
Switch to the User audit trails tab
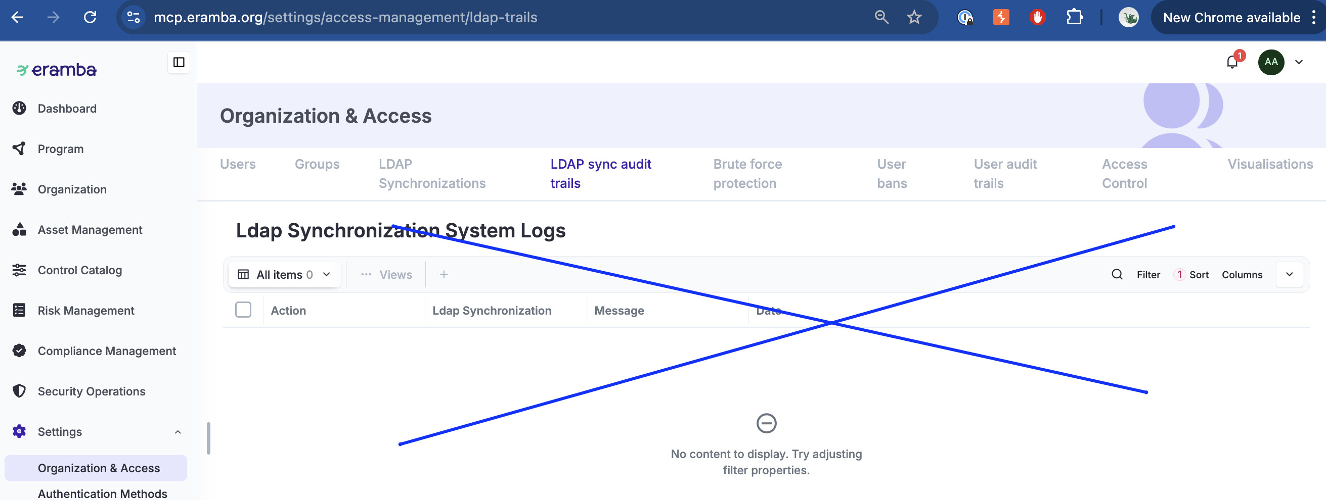pyautogui.click(x=1004, y=174)
